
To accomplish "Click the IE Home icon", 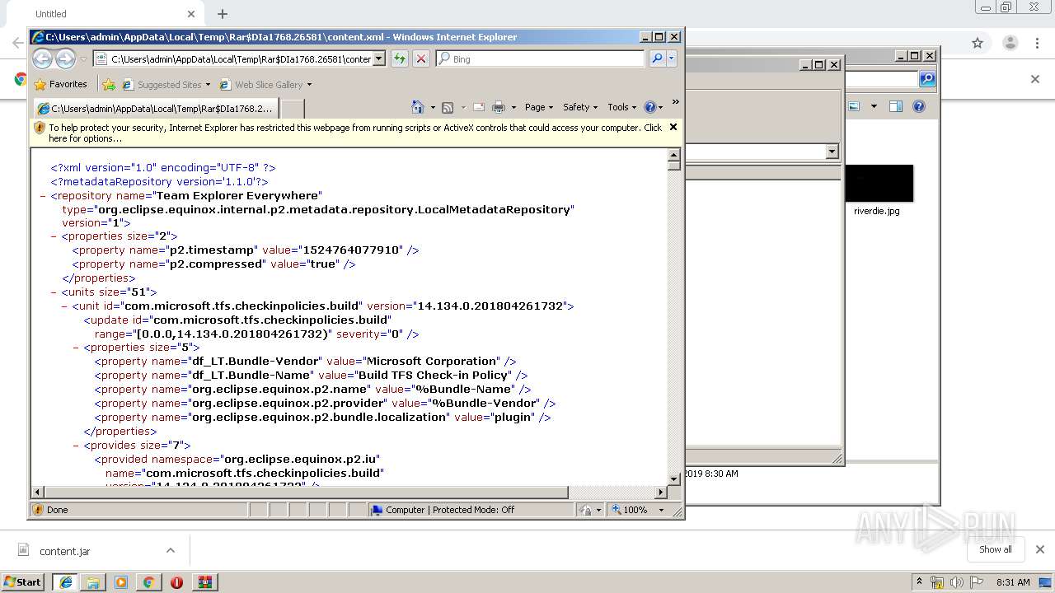I will point(418,107).
